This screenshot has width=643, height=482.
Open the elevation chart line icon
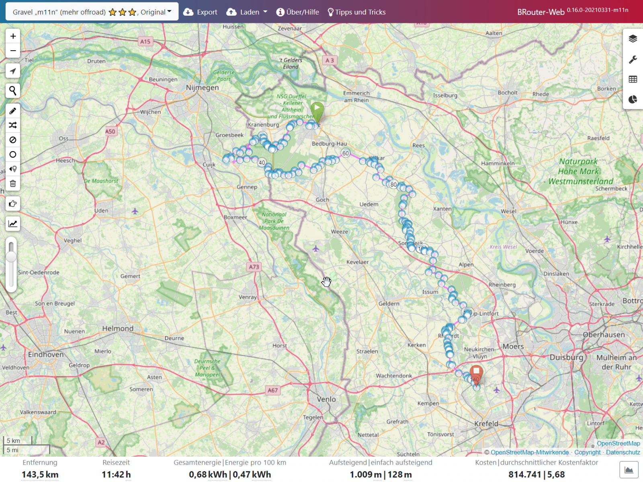click(x=13, y=224)
